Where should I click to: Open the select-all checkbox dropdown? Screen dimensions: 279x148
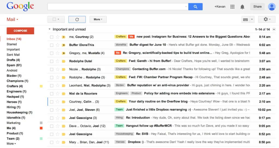coord(56,19)
